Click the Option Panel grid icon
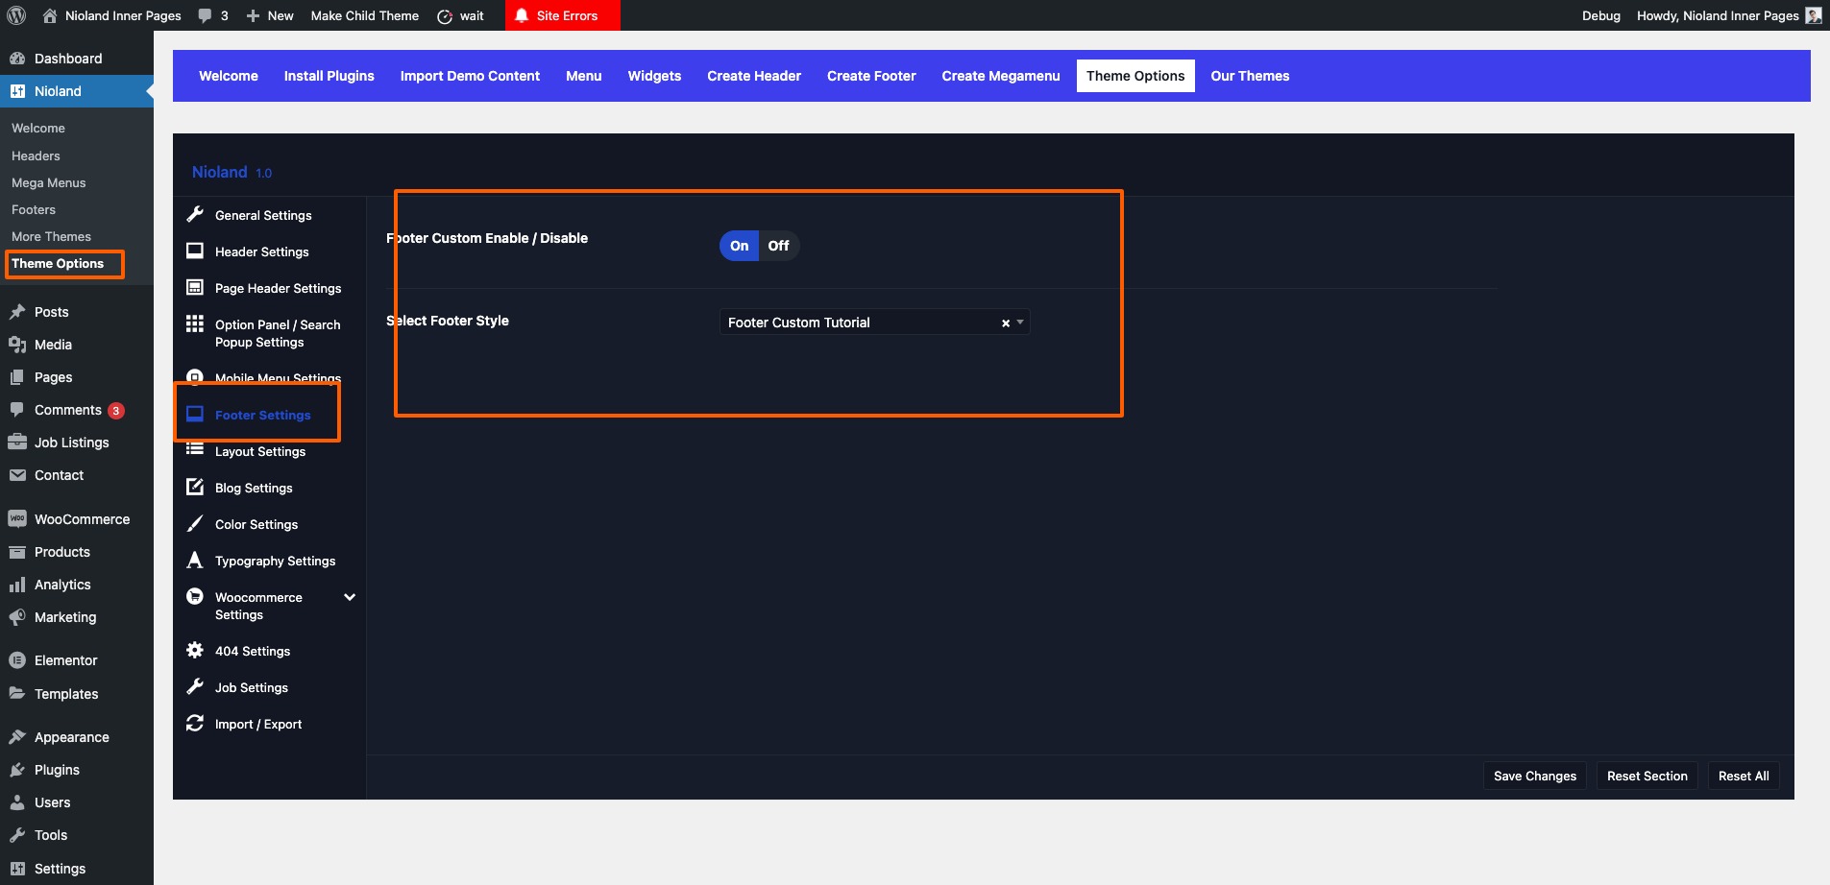Viewport: 1830px width, 885px height. pos(195,323)
